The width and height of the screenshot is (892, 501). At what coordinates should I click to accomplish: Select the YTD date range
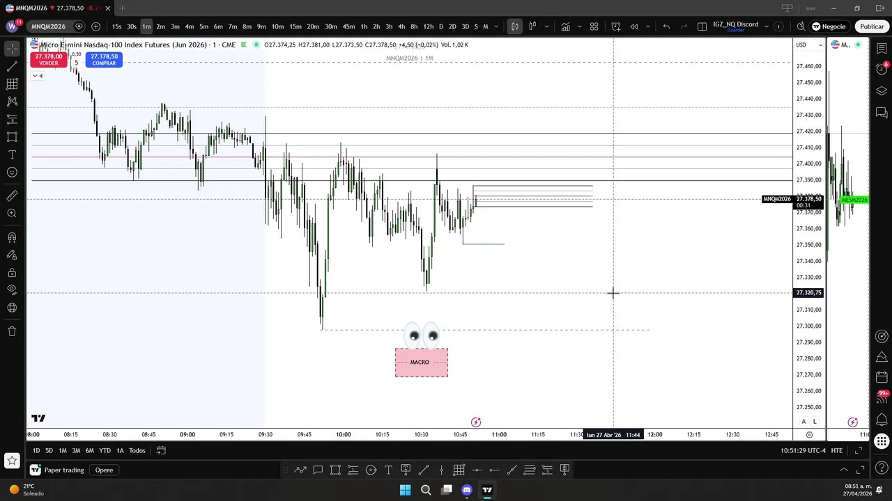(x=105, y=450)
